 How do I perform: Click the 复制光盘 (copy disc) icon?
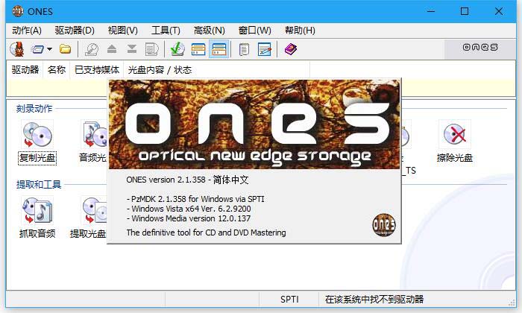[37, 136]
